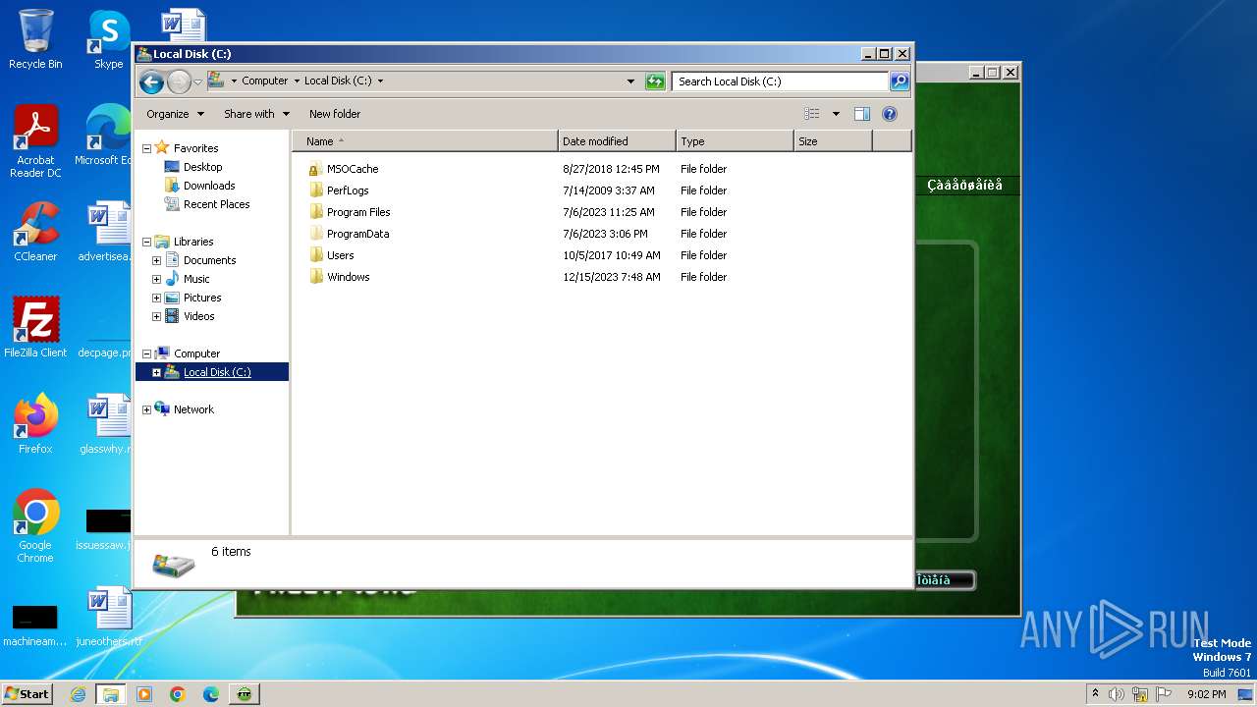Expand the Videos library node
1257x707 pixels.
(156, 316)
